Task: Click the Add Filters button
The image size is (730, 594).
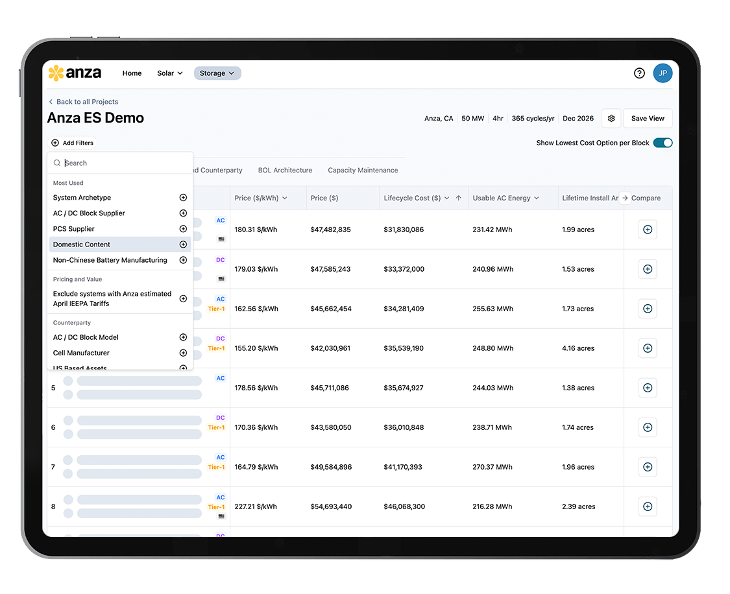Action: click(73, 143)
